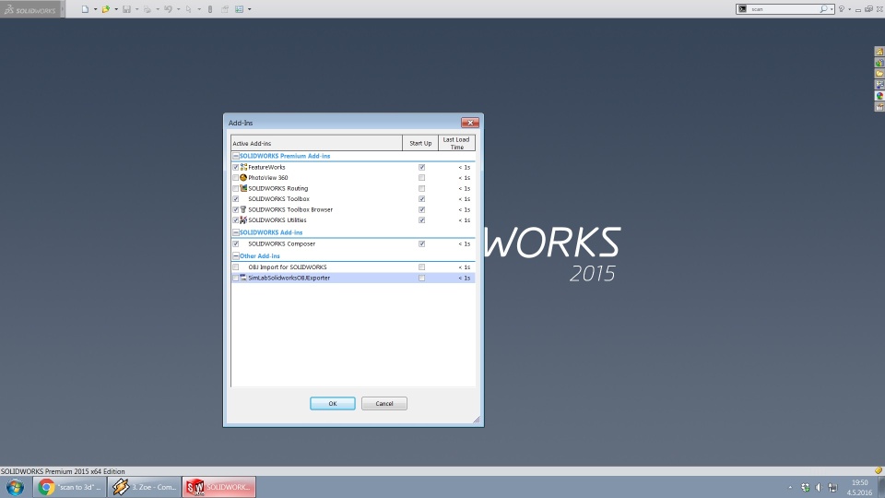Select the OBJ Import for SOLIDWORKS row label

[288, 267]
